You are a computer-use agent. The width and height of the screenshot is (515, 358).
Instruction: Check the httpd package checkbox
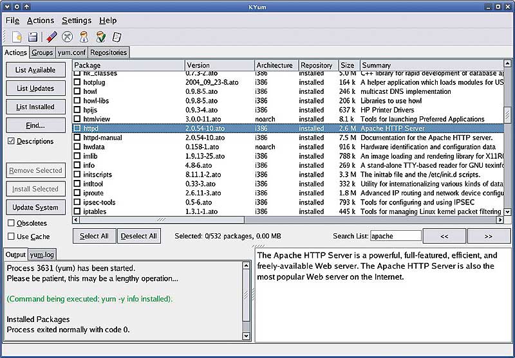point(77,128)
